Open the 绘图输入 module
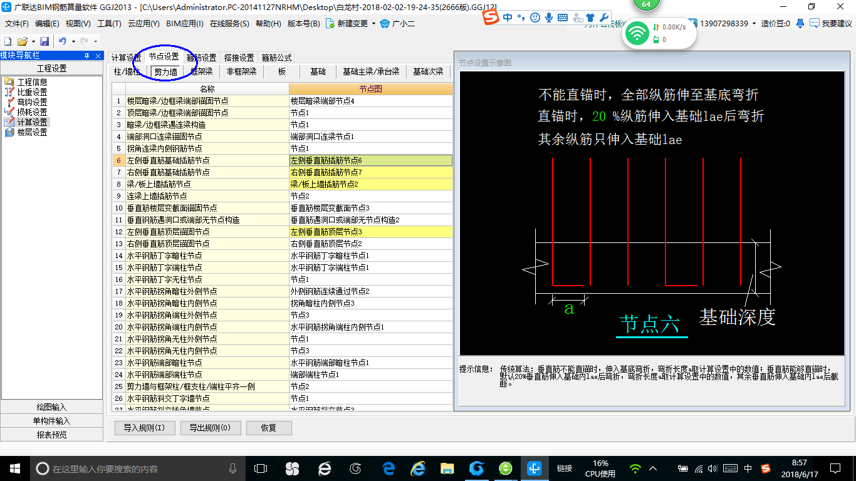 coord(51,407)
